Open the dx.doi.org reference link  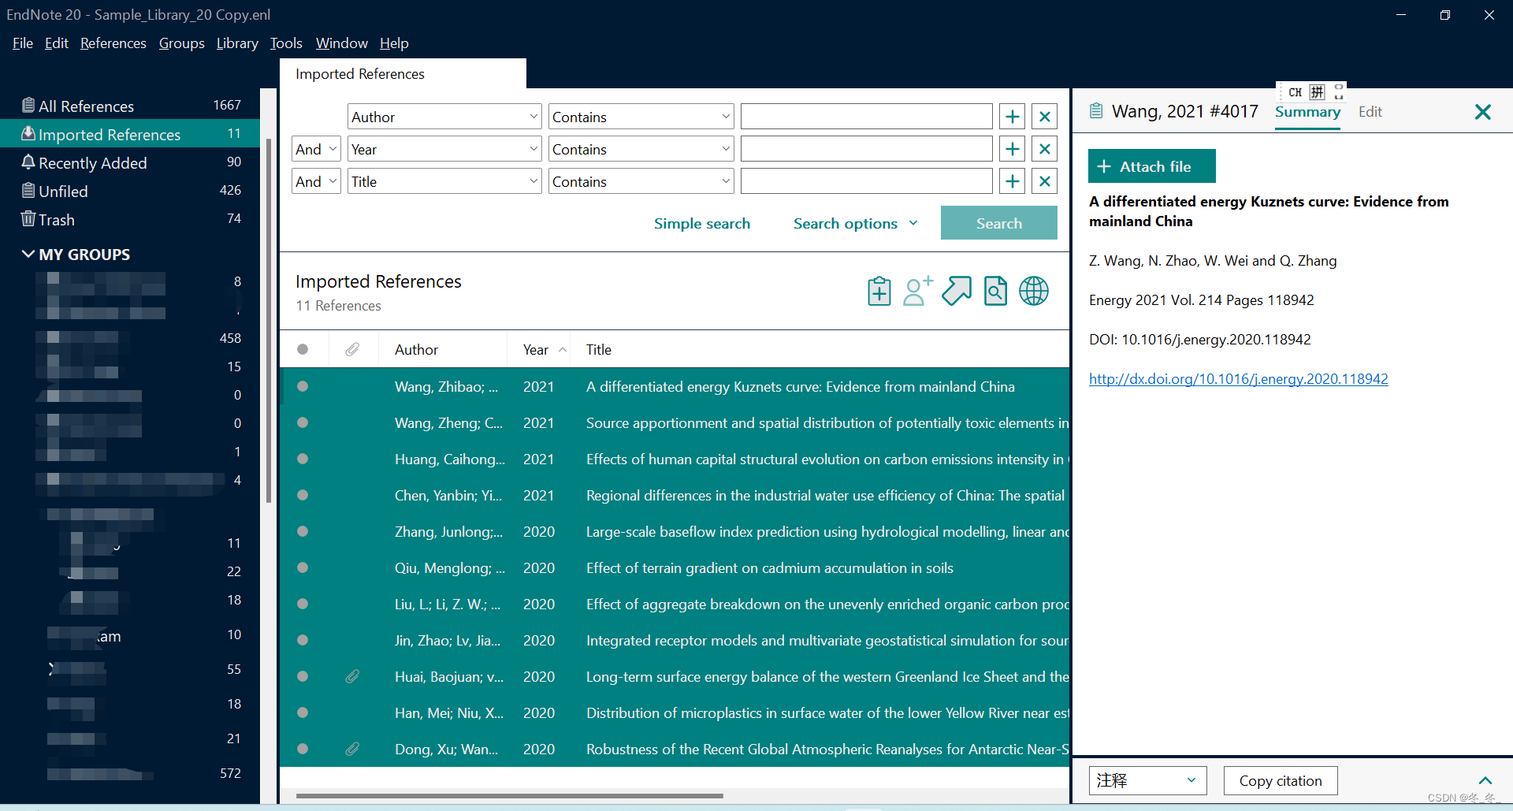1238,379
